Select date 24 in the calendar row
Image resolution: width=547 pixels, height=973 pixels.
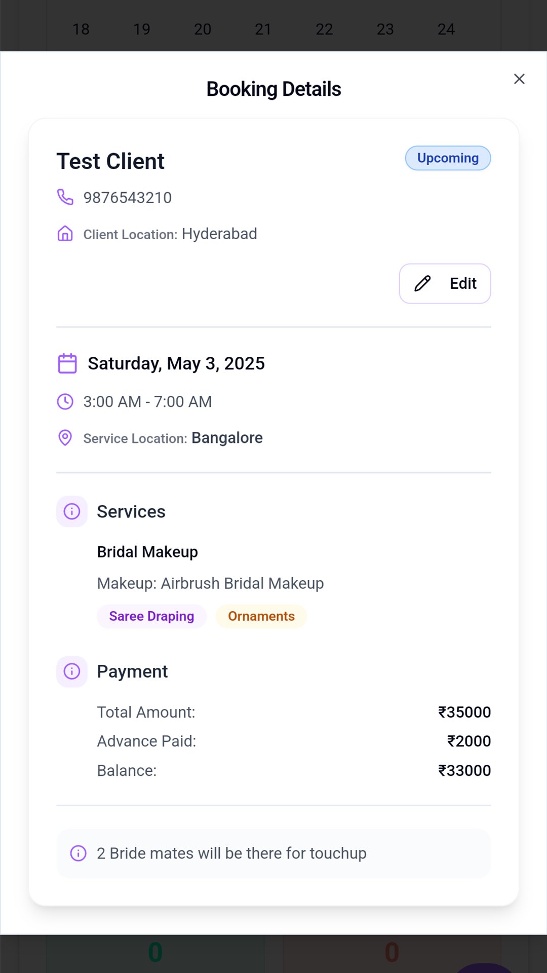pos(446,29)
